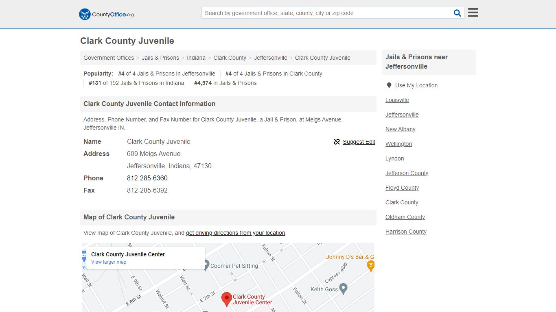Open the Louisville sidebar link
556x312 pixels.
pos(397,100)
